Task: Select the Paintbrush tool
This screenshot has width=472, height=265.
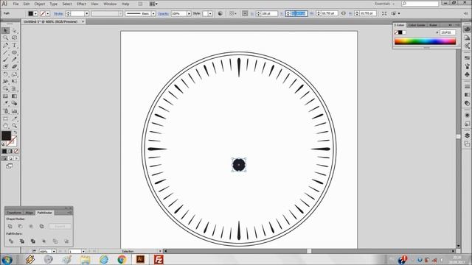Action: click(5, 60)
